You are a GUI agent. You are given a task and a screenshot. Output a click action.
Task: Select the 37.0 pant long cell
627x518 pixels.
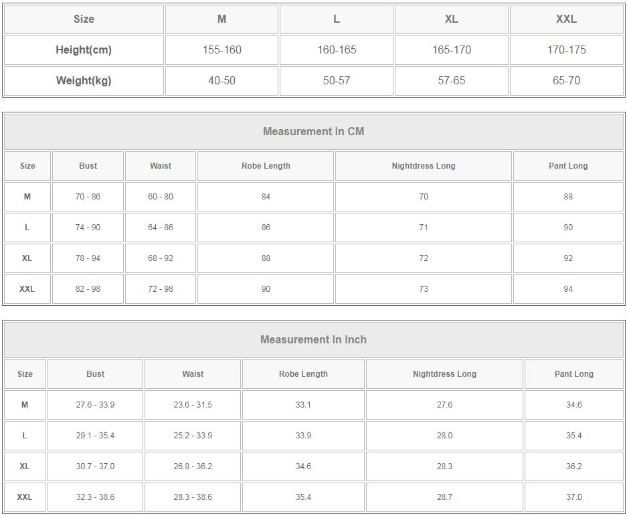(574, 497)
